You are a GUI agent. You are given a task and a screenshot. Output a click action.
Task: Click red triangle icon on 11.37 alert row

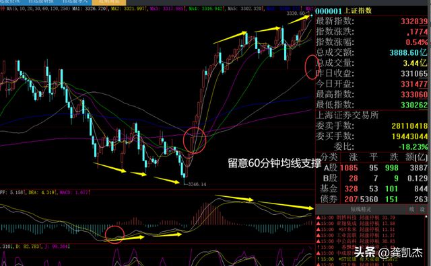tap(318, 236)
